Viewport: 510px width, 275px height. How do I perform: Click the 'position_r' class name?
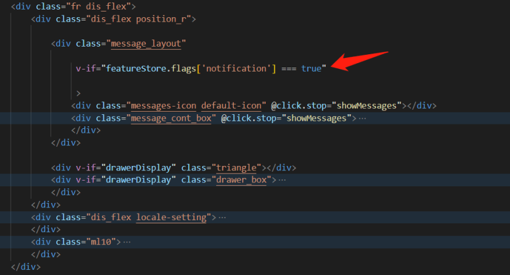pyautogui.click(x=161, y=19)
